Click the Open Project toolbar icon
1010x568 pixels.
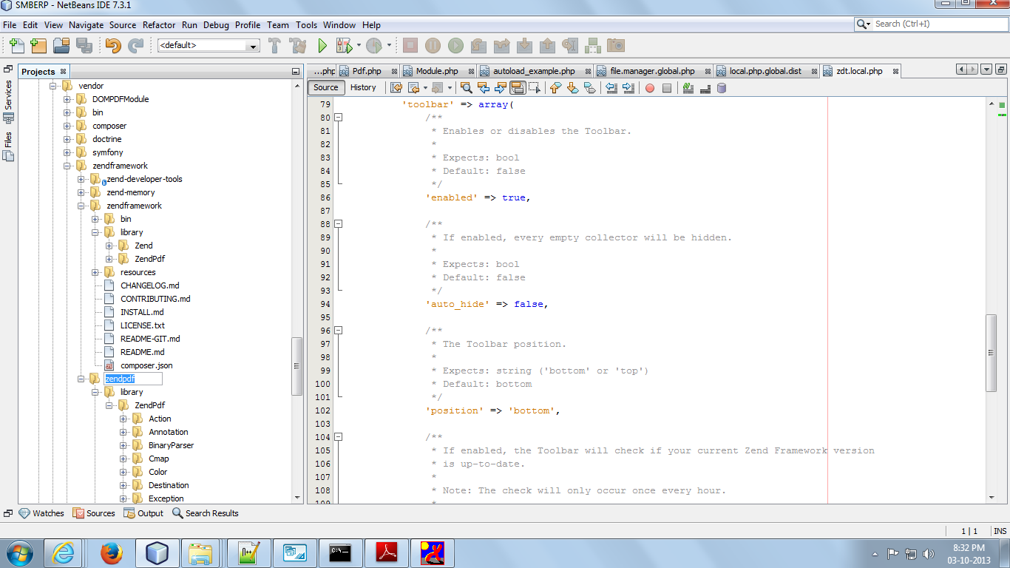(61, 46)
